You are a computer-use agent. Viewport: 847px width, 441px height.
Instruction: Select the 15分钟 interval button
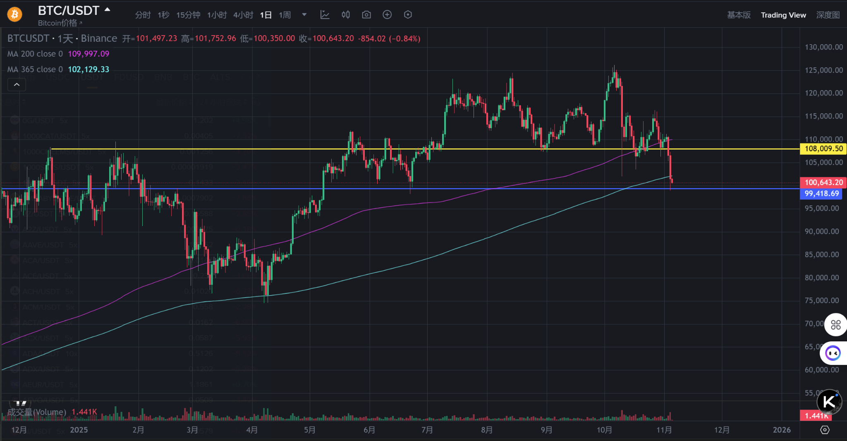188,14
